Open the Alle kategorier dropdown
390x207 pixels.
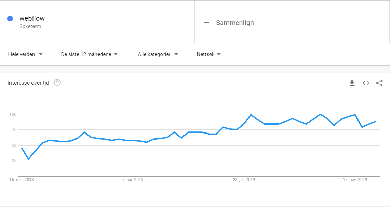click(158, 54)
